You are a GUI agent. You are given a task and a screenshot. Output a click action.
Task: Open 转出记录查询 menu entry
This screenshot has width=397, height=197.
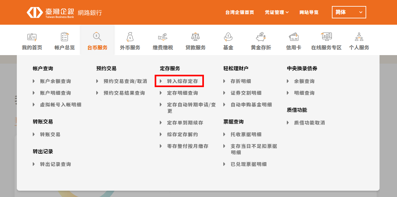(x=55, y=164)
